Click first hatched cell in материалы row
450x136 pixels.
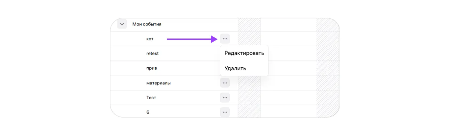[249, 83]
